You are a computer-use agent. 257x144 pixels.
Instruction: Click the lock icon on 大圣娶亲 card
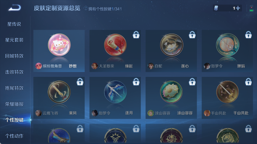136,35
